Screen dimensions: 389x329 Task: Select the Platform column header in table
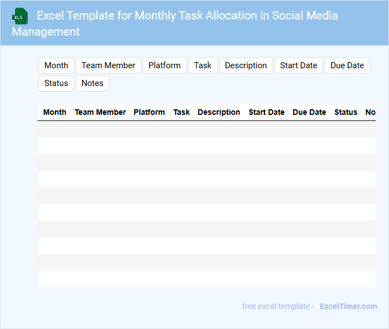pyautogui.click(x=149, y=112)
